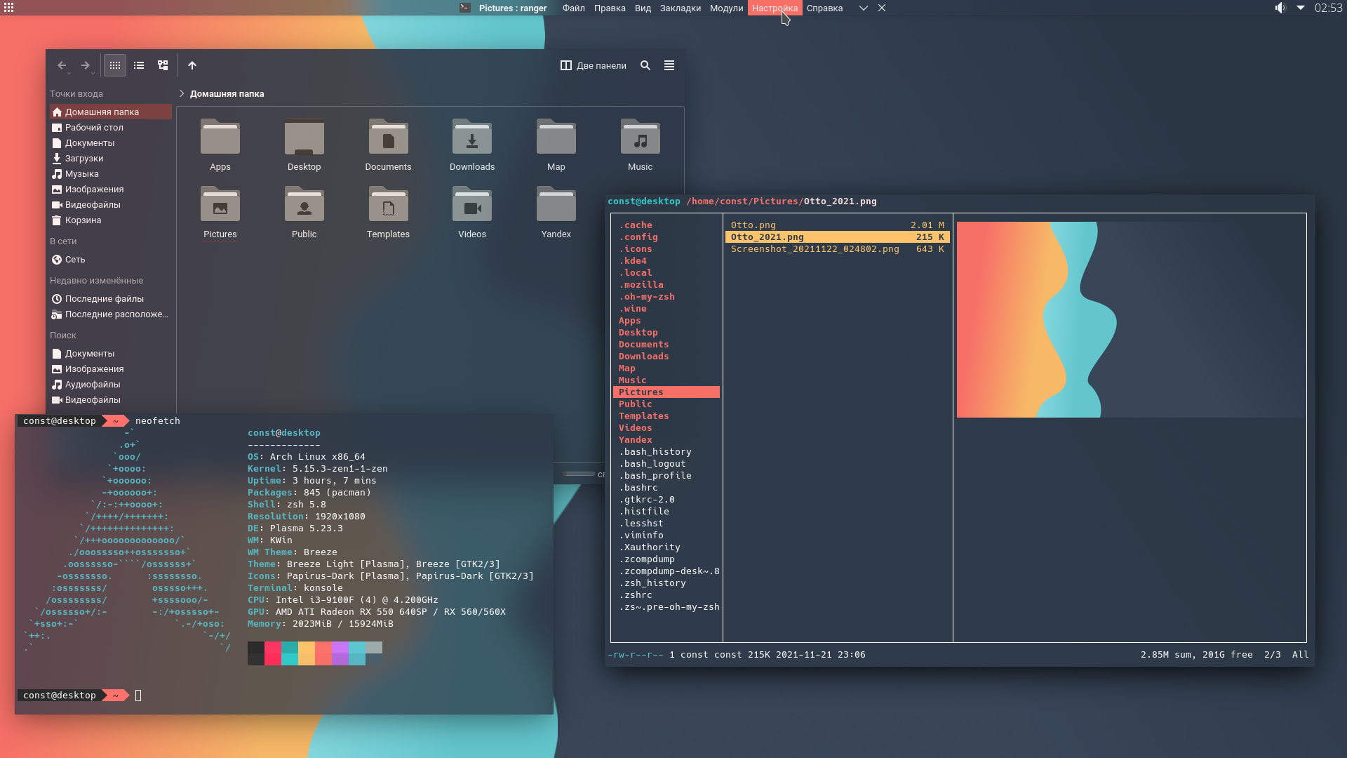The height and width of the screenshot is (758, 1347).
Task: Switch Dolphin to icons view mode
Action: (115, 65)
